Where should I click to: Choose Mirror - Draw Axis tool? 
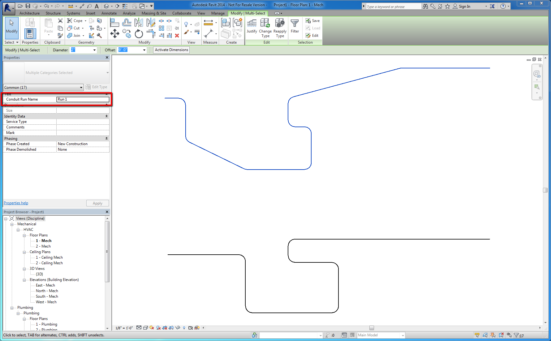coord(151,23)
